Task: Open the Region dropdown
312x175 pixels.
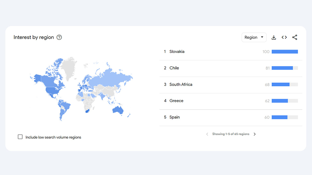Action: click(254, 37)
